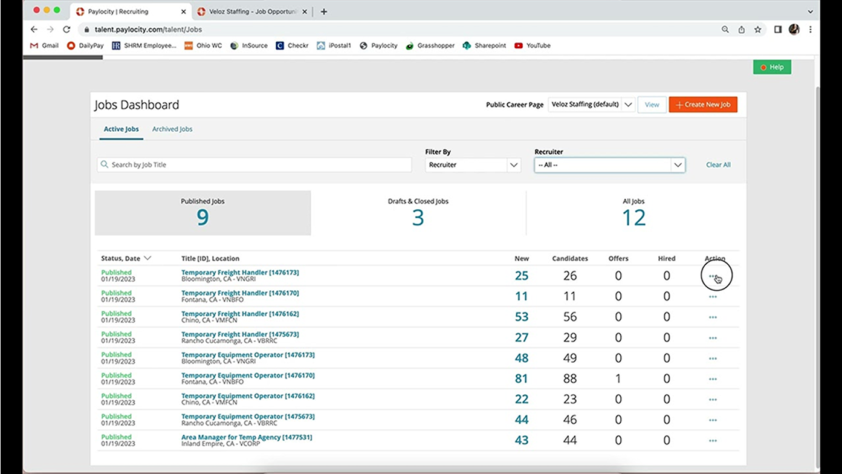
Task: Open Temporary Freight Handler [1476170] job
Action: click(240, 293)
